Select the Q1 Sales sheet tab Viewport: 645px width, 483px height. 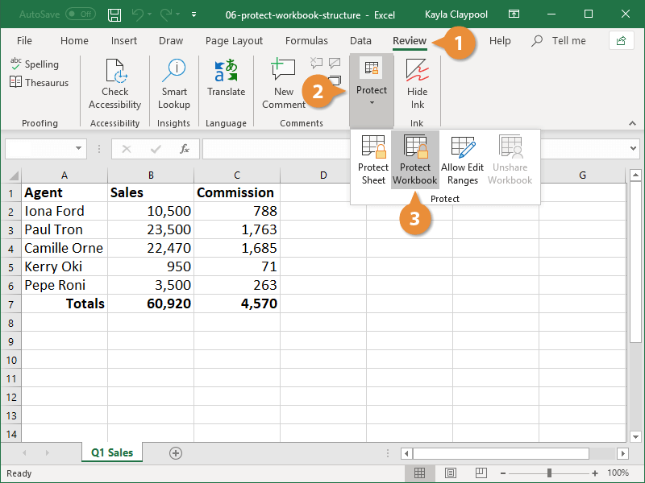tap(112, 452)
